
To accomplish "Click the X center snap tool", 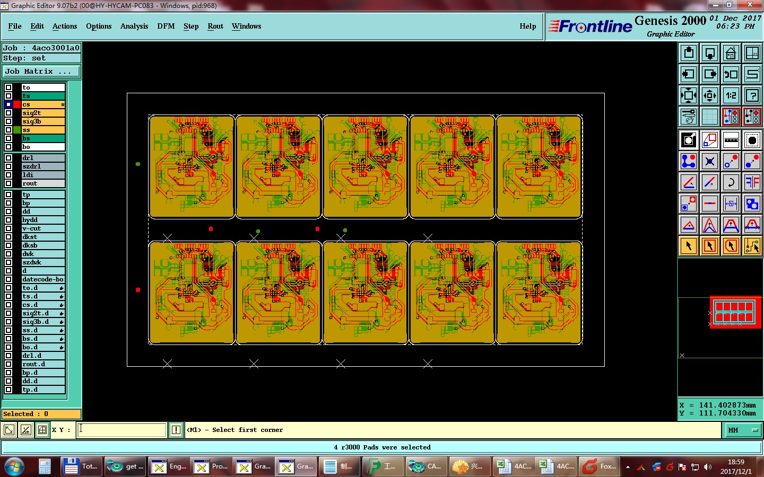I will pyautogui.click(x=710, y=161).
